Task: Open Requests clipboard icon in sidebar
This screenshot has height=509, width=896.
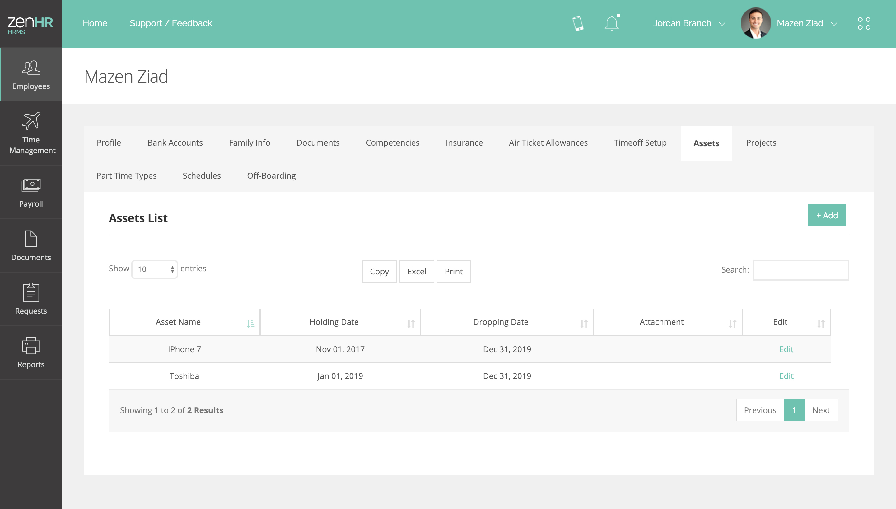Action: click(x=31, y=292)
